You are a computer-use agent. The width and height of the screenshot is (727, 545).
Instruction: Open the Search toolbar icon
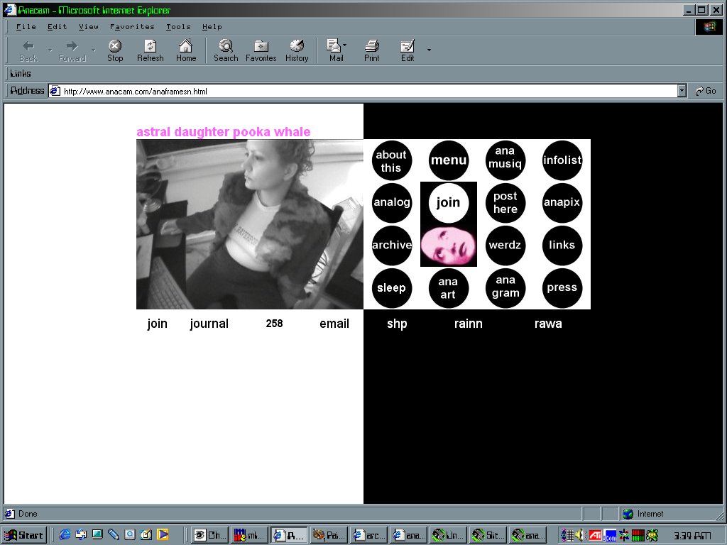pyautogui.click(x=226, y=47)
